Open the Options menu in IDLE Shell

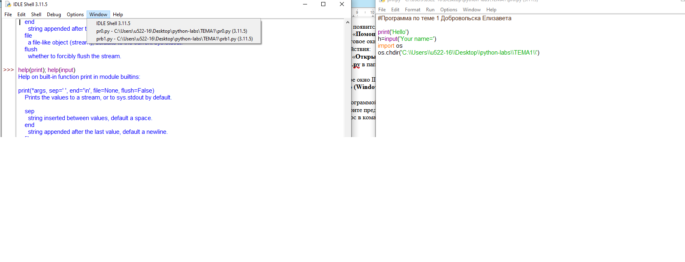click(x=75, y=15)
